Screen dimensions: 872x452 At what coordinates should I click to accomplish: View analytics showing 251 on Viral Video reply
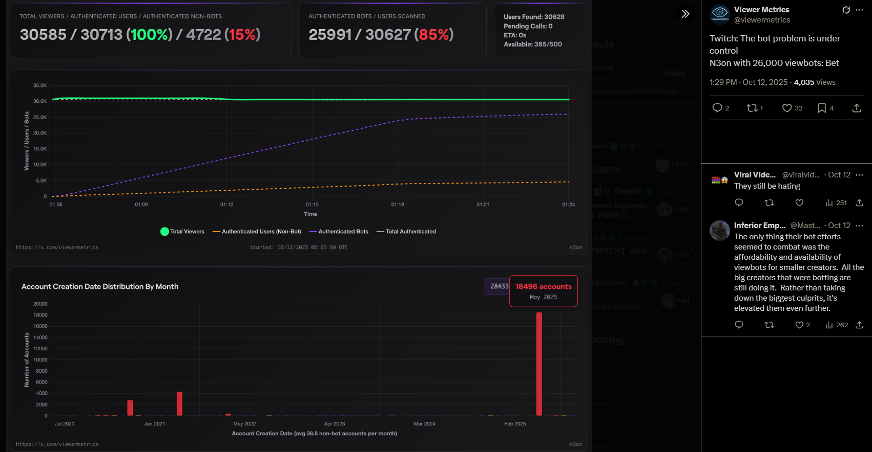836,203
